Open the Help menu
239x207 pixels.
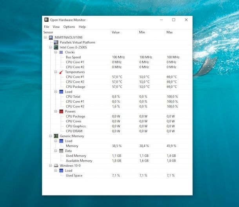pos(82,27)
